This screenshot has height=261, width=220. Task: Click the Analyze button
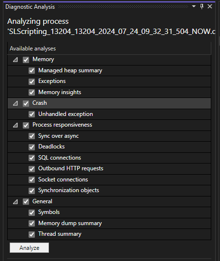(x=29, y=248)
